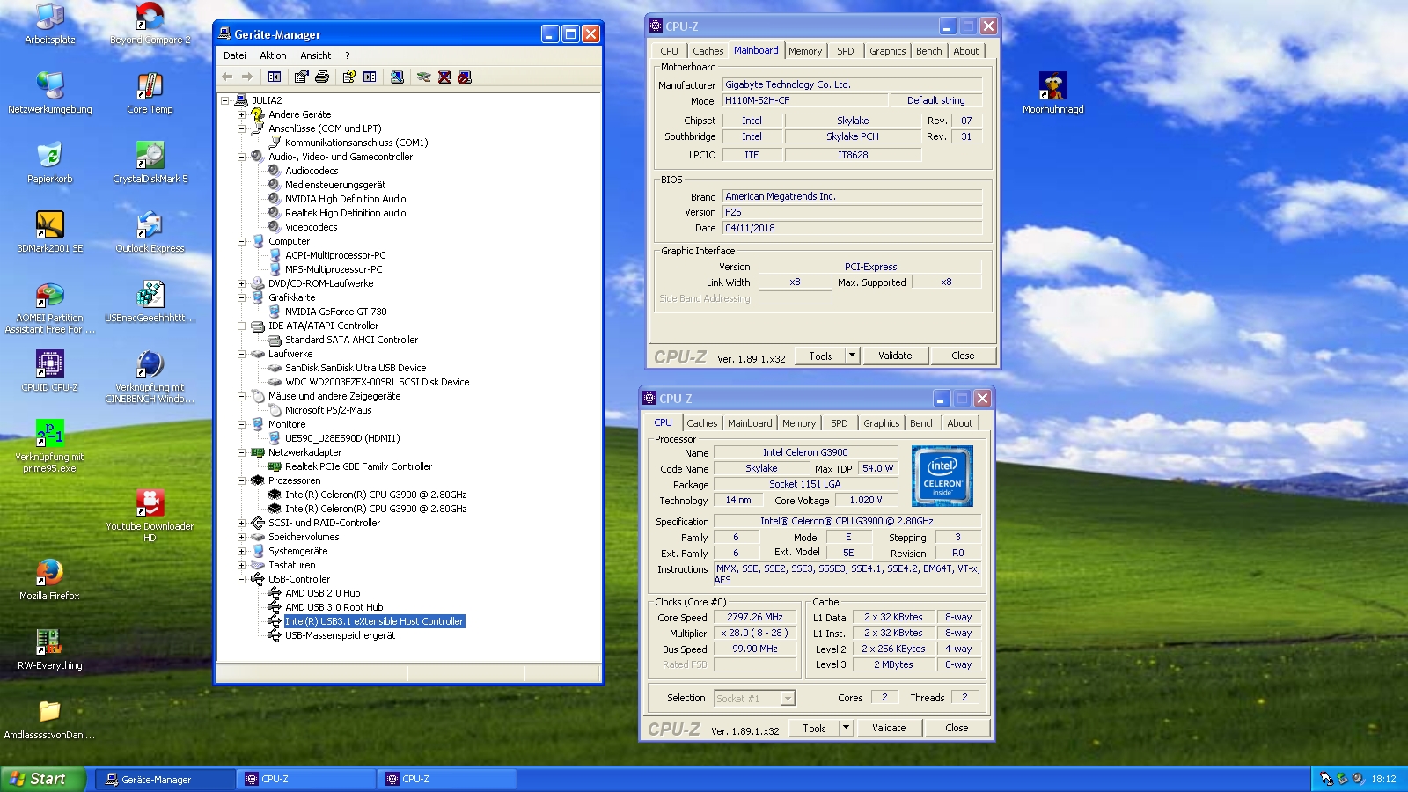Image resolution: width=1408 pixels, height=792 pixels.
Task: Click the Windows Start button
Action: point(43,779)
